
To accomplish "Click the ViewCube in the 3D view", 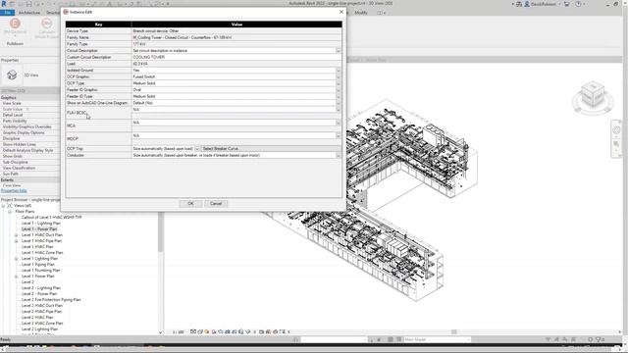I will coord(593,95).
